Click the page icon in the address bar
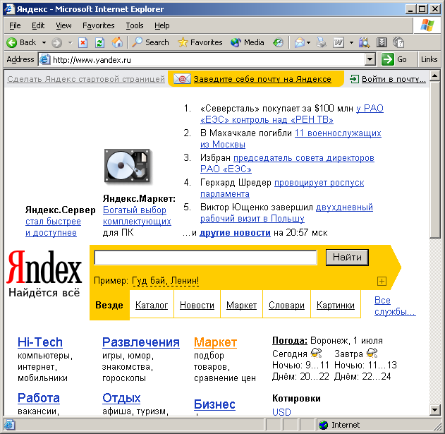The image size is (445, 434). point(44,59)
